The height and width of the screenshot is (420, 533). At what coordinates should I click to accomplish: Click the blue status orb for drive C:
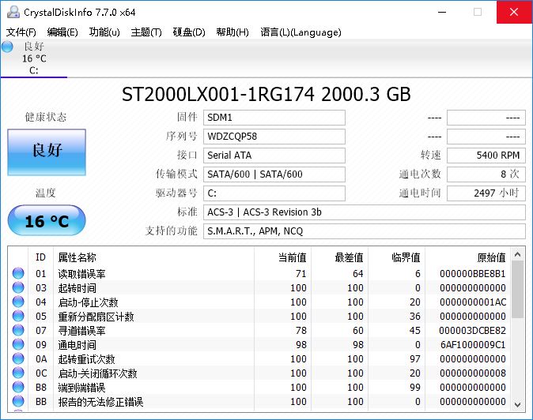tap(7, 47)
